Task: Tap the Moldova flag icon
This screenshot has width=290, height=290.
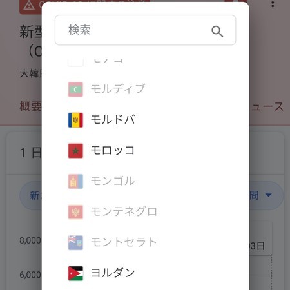Action: 75,120
